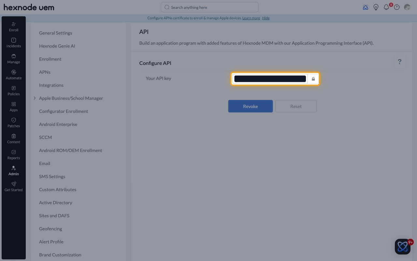Open the Learn more link
This screenshot has height=261, width=417.
click(x=251, y=18)
